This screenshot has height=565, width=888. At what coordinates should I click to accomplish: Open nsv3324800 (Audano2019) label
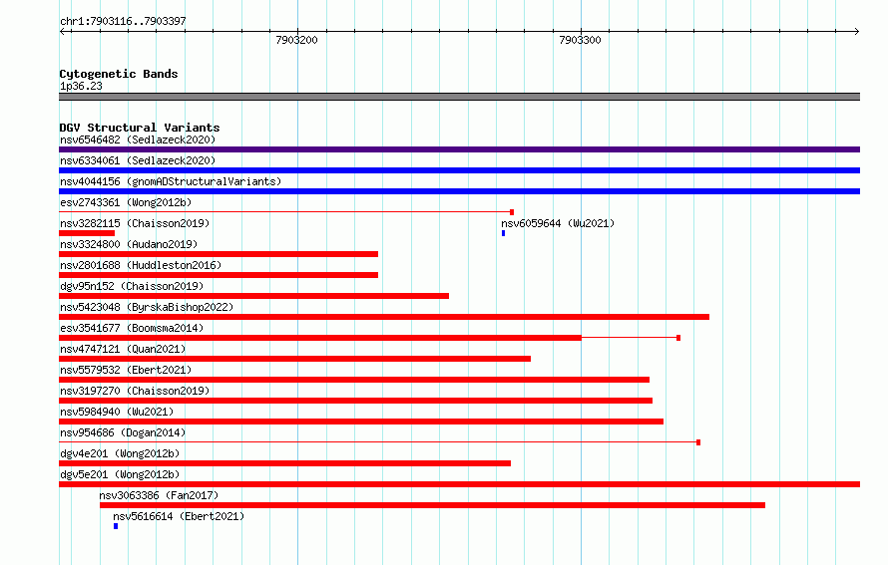click(x=129, y=244)
